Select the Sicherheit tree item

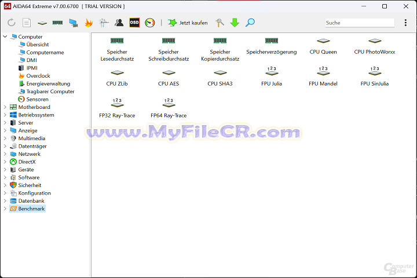tap(25, 185)
